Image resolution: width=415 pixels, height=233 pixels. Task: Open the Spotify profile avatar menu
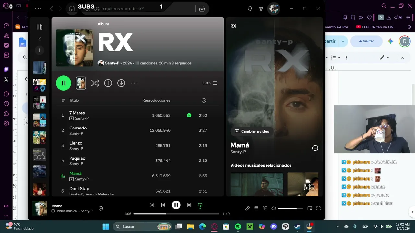point(274,9)
